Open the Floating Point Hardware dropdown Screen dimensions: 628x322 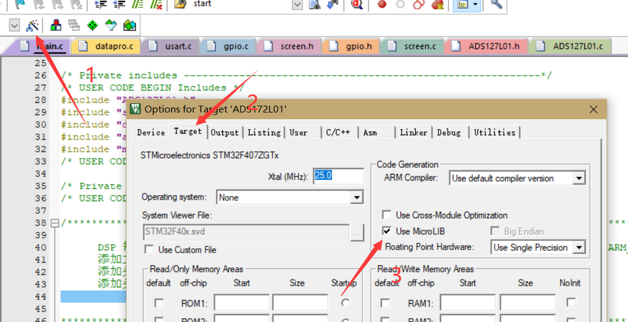[x=578, y=248]
